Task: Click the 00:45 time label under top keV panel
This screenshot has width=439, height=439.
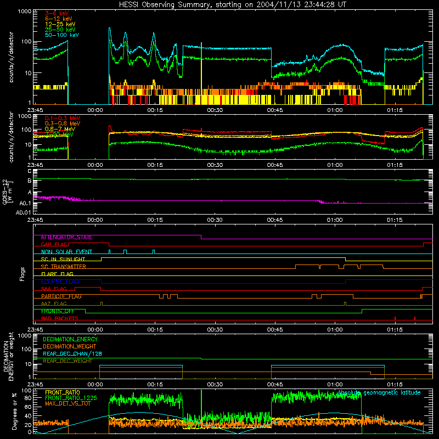Action: coord(275,110)
